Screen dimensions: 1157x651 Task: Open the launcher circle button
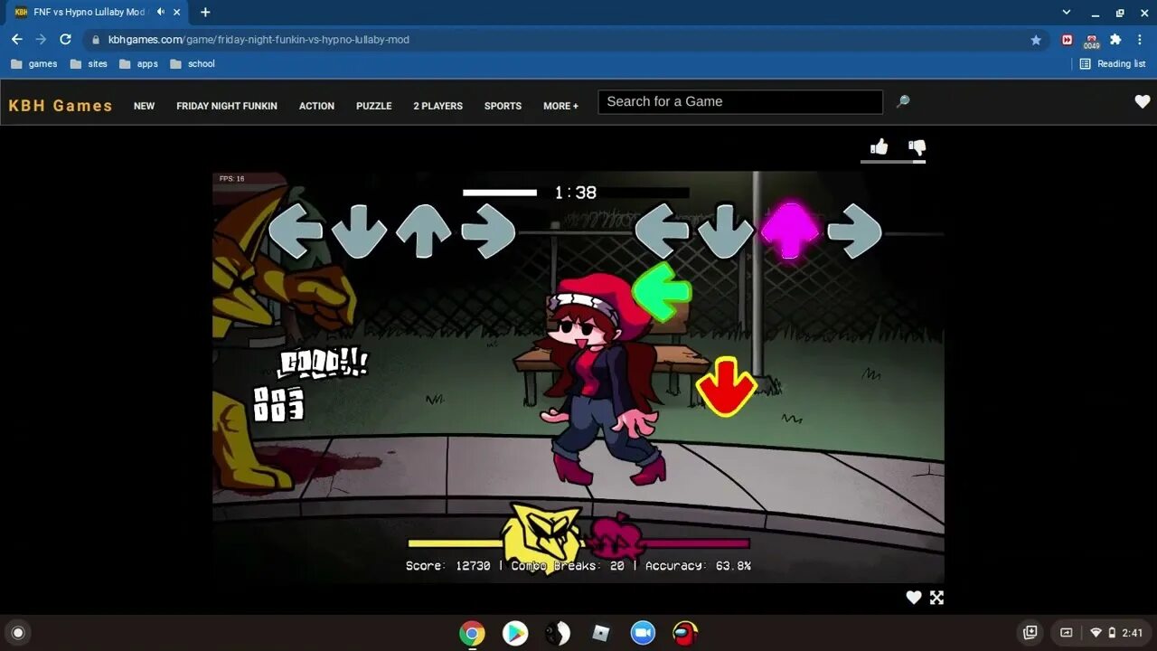tap(17, 633)
